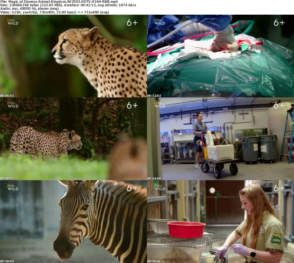Click the 00:06:01 timestamp

[7, 95]
